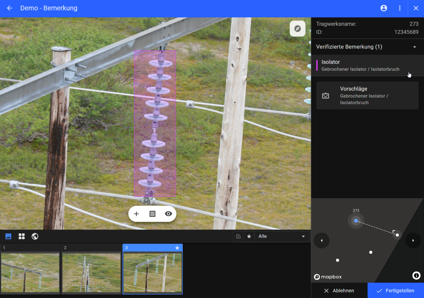This screenshot has width=424, height=298.
Task: Click the compass icon on image
Action: (x=298, y=29)
